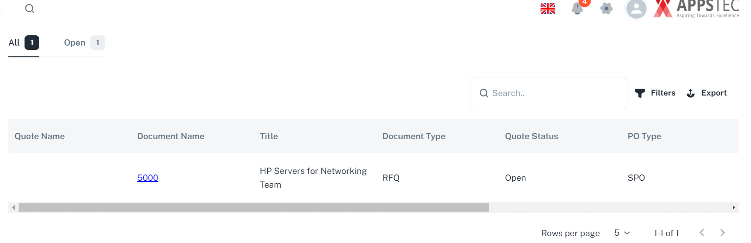Screen dimensions: 751x243
Task: Click the scrollbar right arrow
Action: [x=734, y=208]
